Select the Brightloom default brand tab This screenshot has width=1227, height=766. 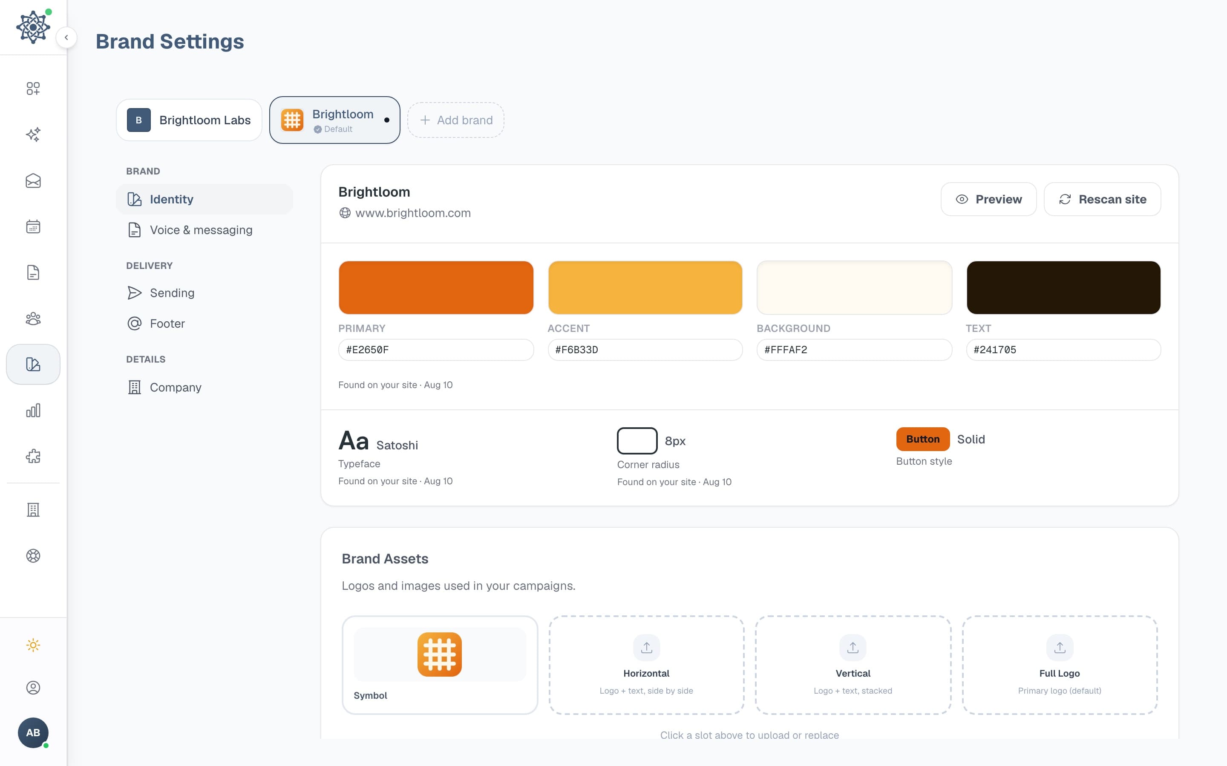tap(334, 120)
